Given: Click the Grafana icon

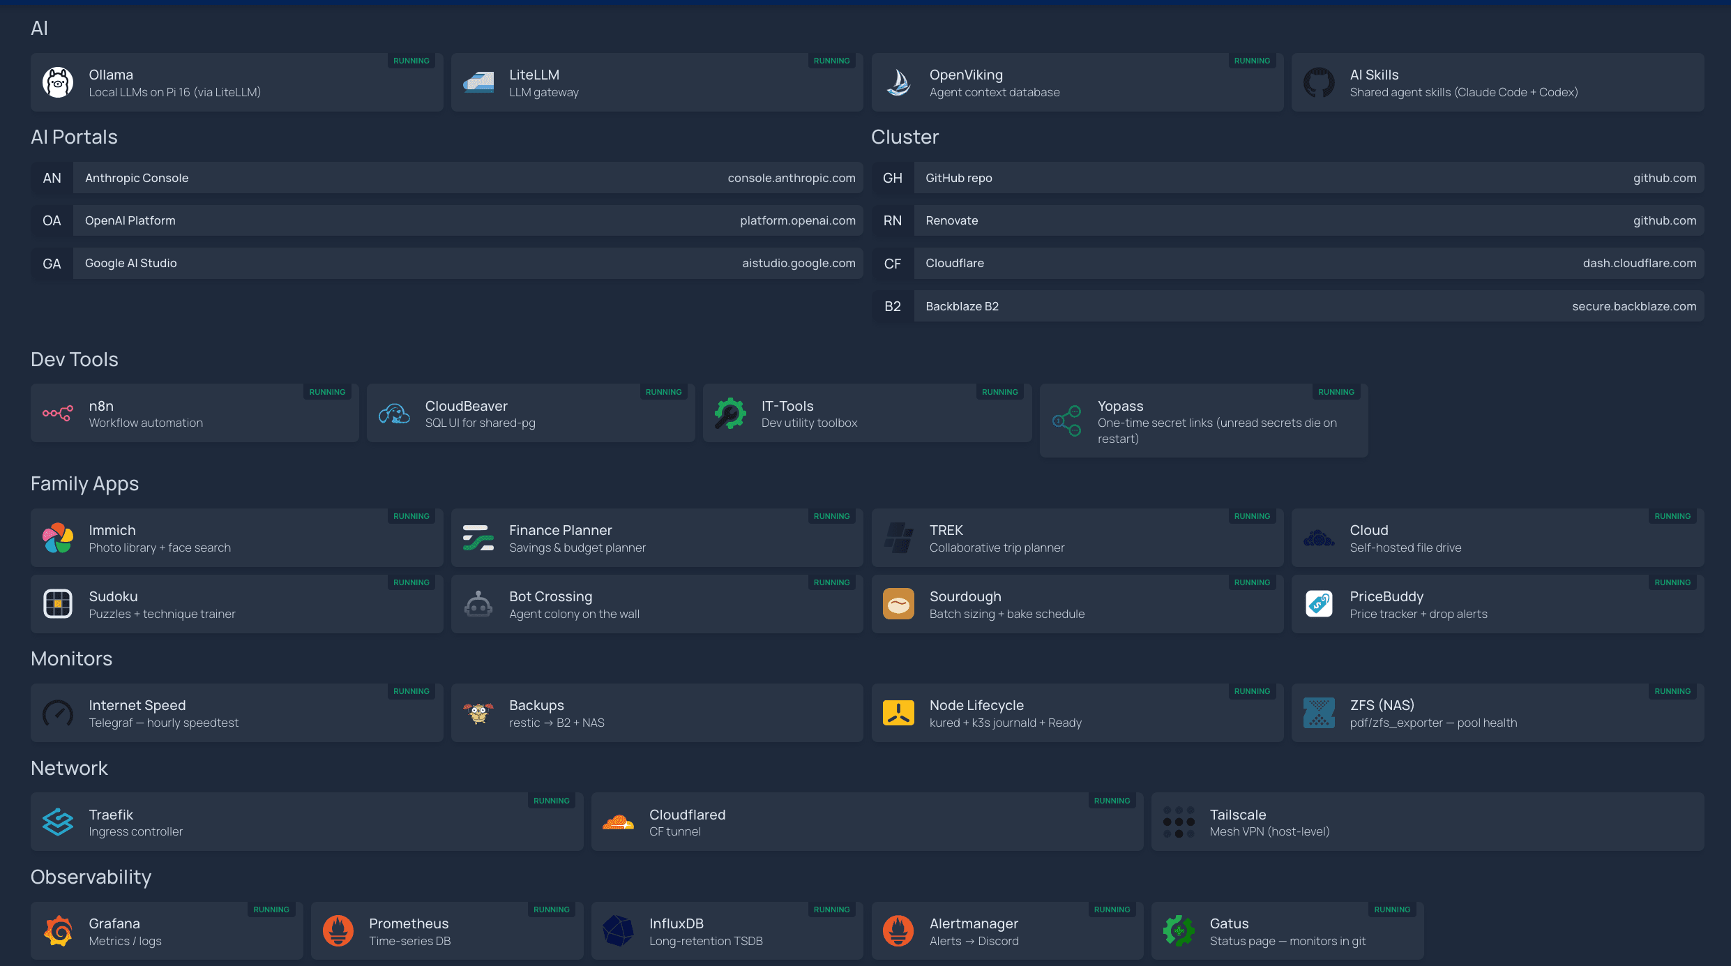Looking at the screenshot, I should point(58,932).
